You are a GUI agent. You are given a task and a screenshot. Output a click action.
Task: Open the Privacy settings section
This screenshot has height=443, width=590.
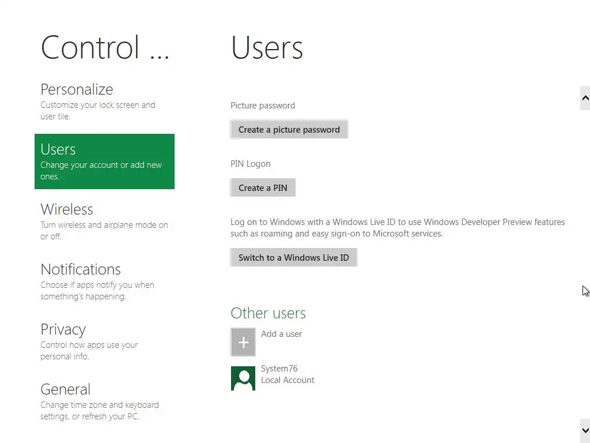[104, 341]
